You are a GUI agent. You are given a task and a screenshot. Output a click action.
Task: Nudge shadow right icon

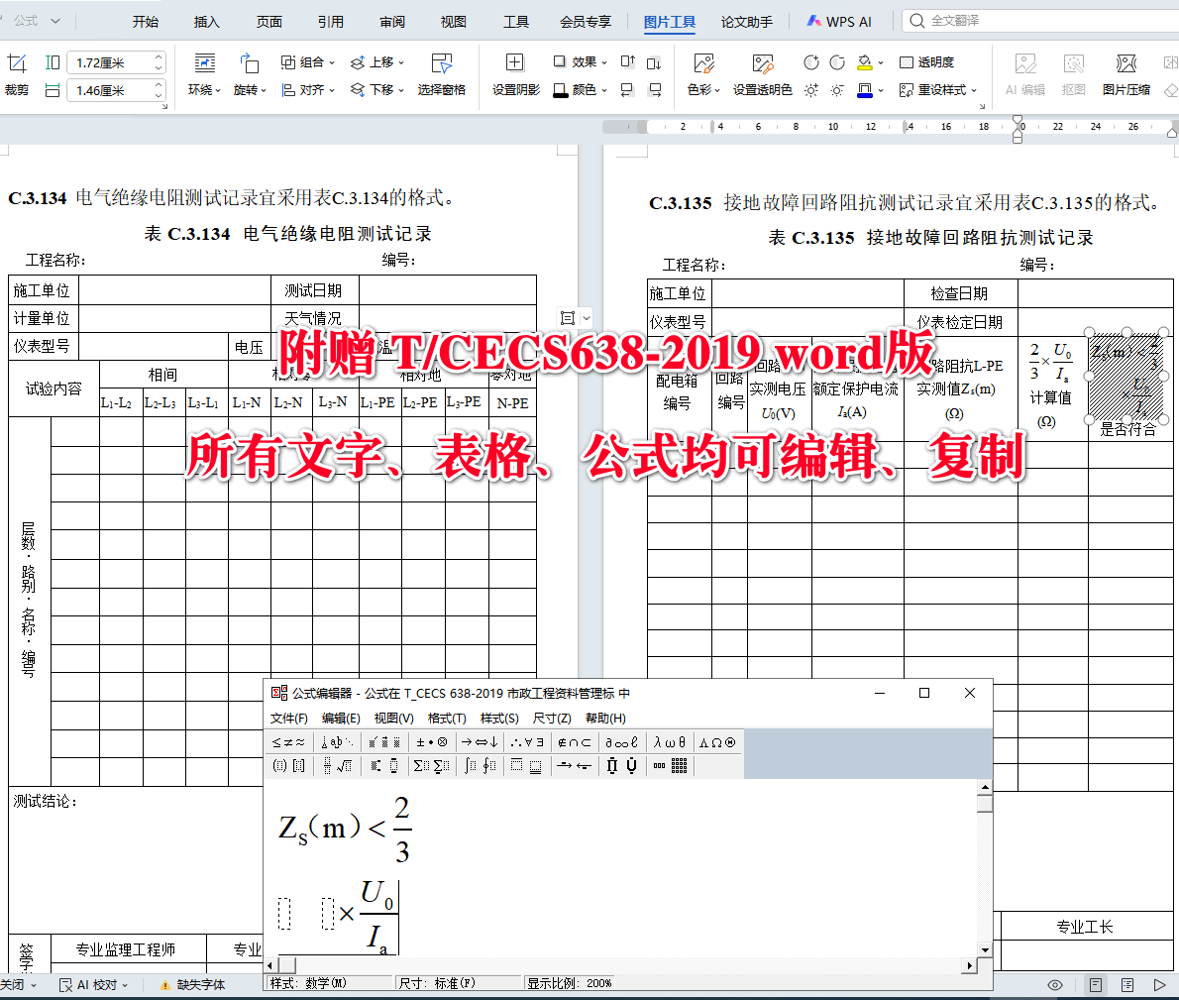(655, 90)
